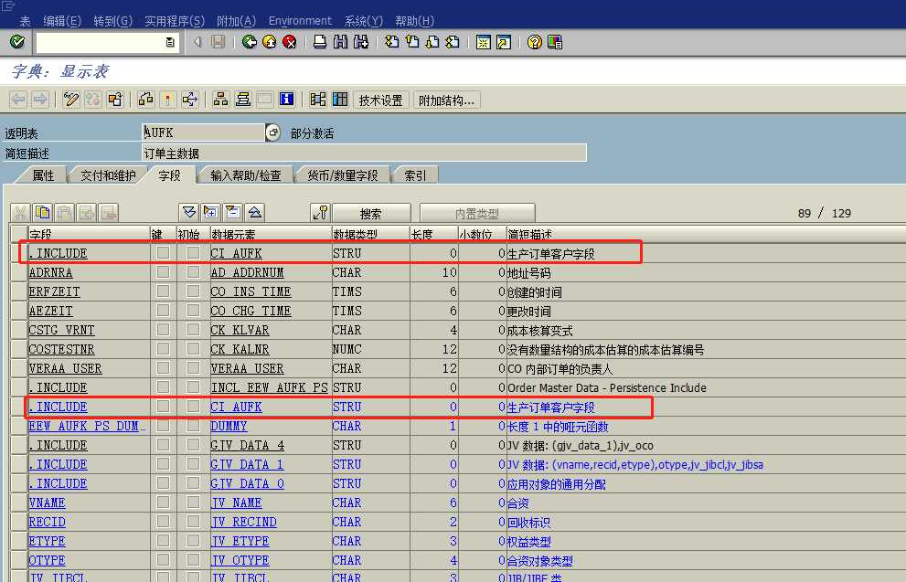Click the Collapse All Includes icon
The width and height of the screenshot is (906, 582).
[x=255, y=213]
